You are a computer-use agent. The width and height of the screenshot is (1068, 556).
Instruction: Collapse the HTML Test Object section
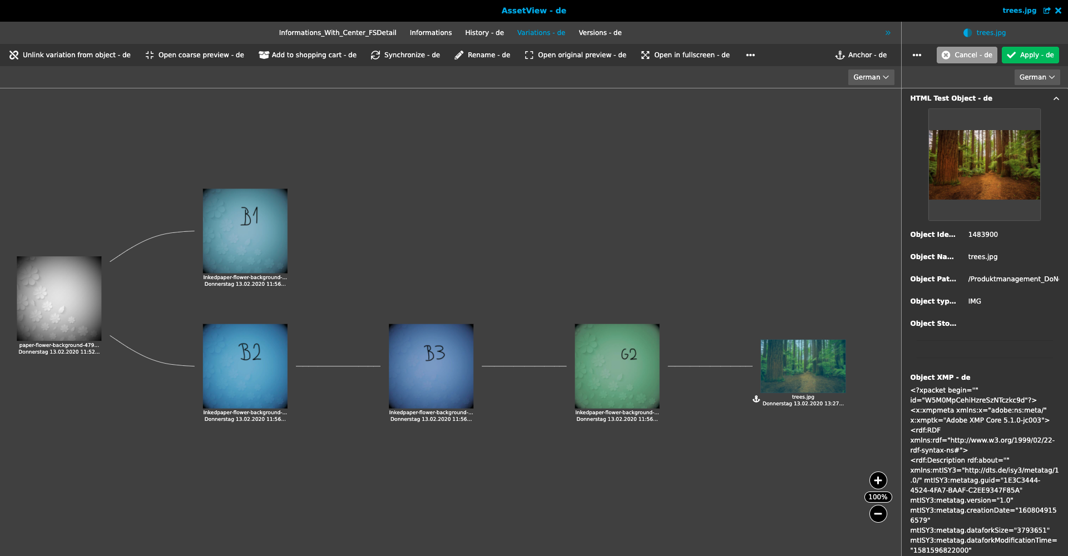click(1056, 98)
